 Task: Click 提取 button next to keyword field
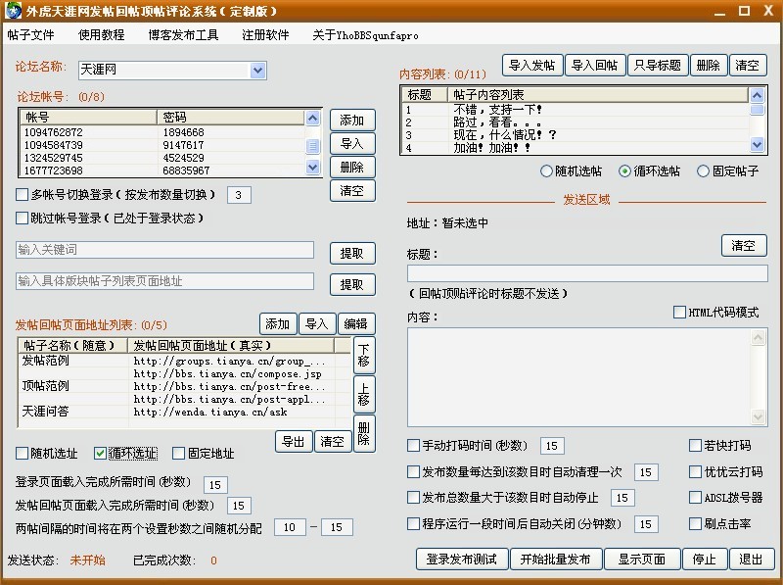pyautogui.click(x=352, y=254)
